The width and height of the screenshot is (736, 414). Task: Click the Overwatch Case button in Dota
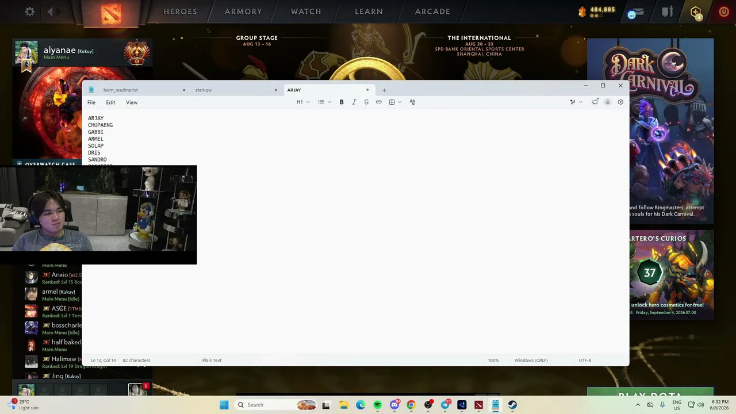pos(48,163)
